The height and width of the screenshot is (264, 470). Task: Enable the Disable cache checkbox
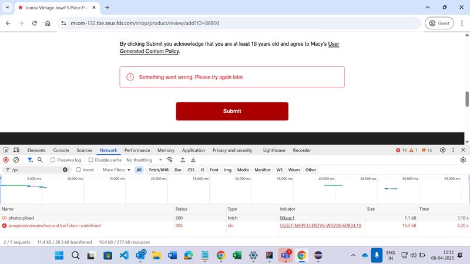(x=91, y=160)
